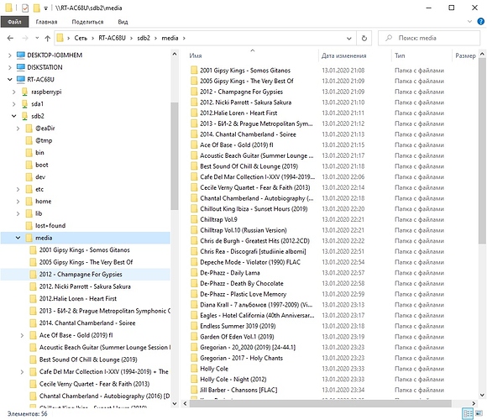Switch to large icons view layout
This screenshot has height=420, width=487.
(x=479, y=413)
